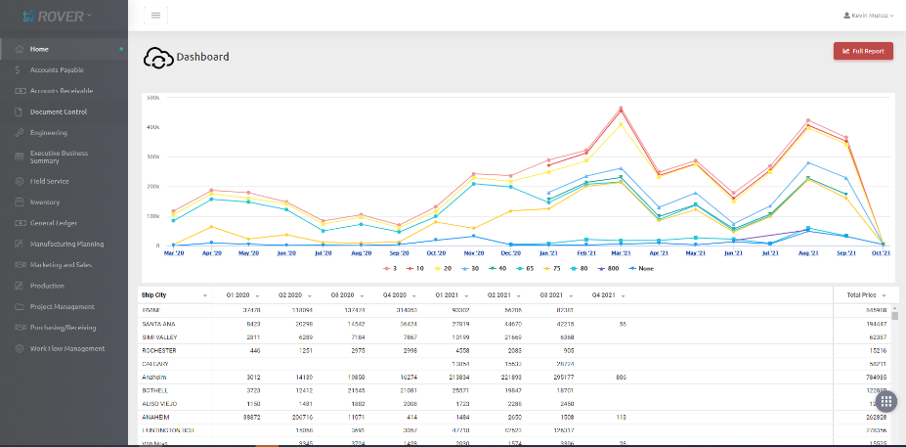The image size is (906, 447).
Task: Open the Q3 2020 column dropdown arrow
Action: (x=362, y=296)
